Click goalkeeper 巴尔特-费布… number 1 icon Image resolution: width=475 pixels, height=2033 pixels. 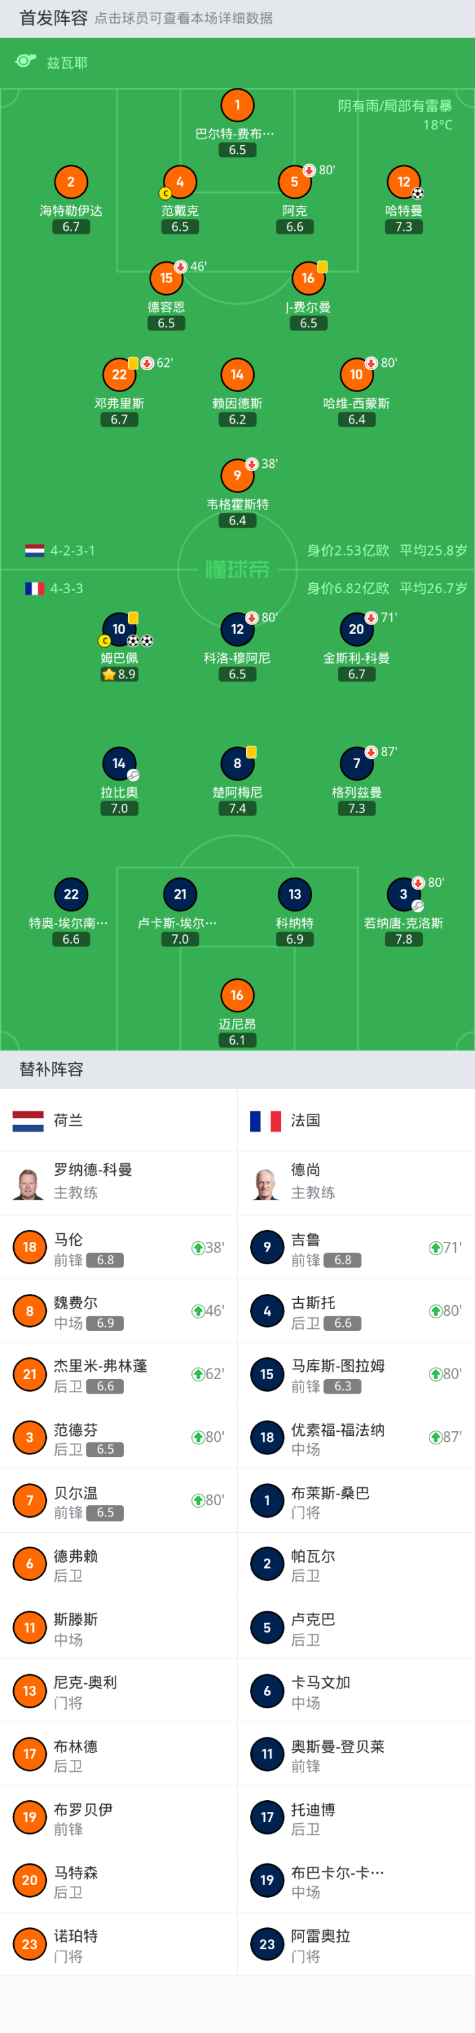click(x=237, y=105)
